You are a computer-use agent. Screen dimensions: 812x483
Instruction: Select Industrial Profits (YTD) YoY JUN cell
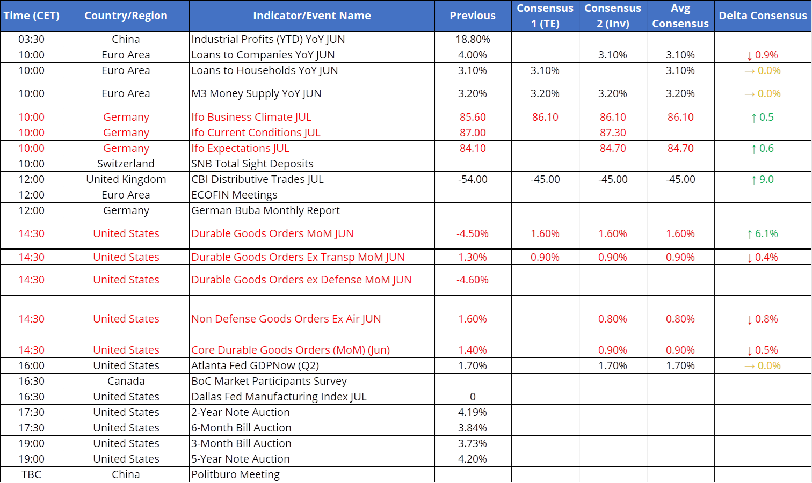tap(312, 39)
